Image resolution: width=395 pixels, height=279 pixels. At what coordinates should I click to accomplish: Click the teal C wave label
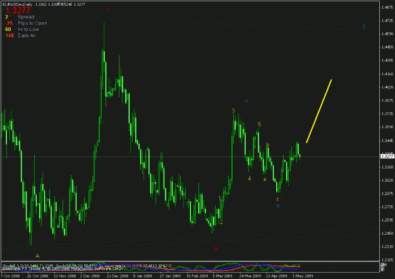pyautogui.click(x=364, y=27)
